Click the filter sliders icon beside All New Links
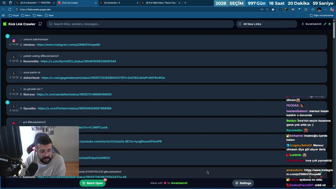The image size is (336, 189). (x=240, y=24)
